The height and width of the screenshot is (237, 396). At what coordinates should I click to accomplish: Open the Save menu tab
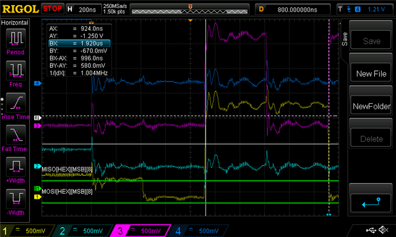[x=345, y=39]
